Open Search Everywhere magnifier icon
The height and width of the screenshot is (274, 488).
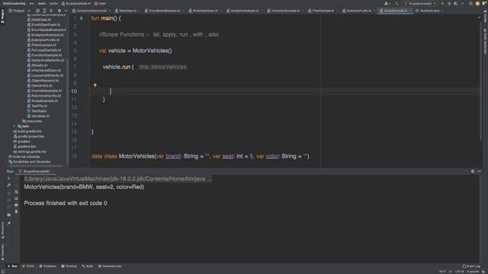pos(470,3)
